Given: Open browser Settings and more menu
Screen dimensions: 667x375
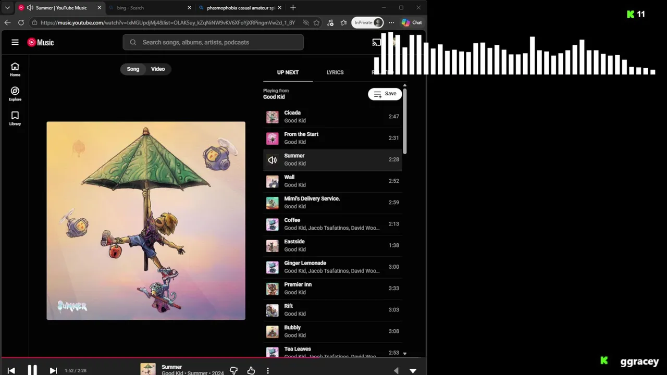Looking at the screenshot, I should click(391, 22).
